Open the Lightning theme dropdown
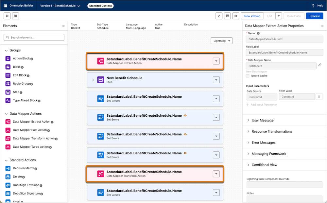The image size is (327, 203). pos(221,41)
